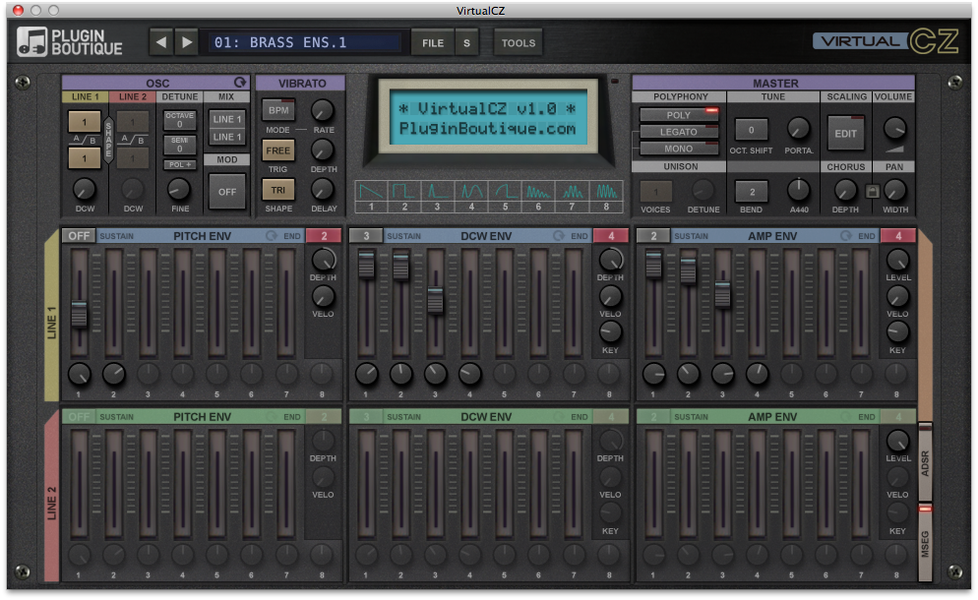Select the square waveform 2 icon
This screenshot has width=978, height=600.
click(402, 191)
